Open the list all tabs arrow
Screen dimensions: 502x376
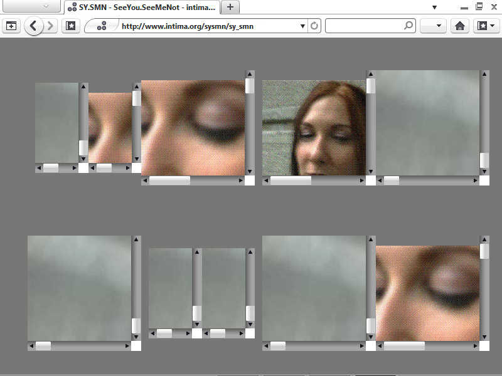[434, 7]
